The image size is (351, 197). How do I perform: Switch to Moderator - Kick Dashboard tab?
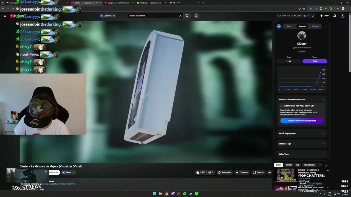(x=151, y=3)
